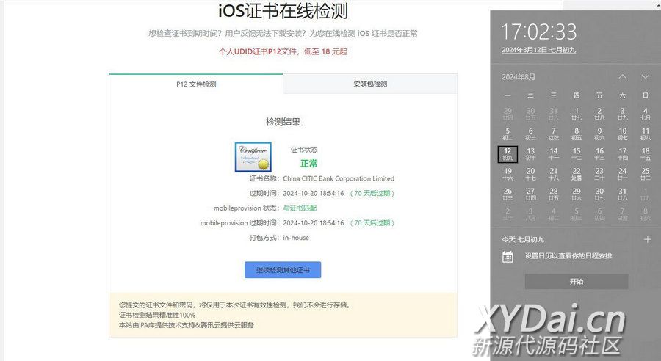Go to next month with down arrow

coord(646,76)
